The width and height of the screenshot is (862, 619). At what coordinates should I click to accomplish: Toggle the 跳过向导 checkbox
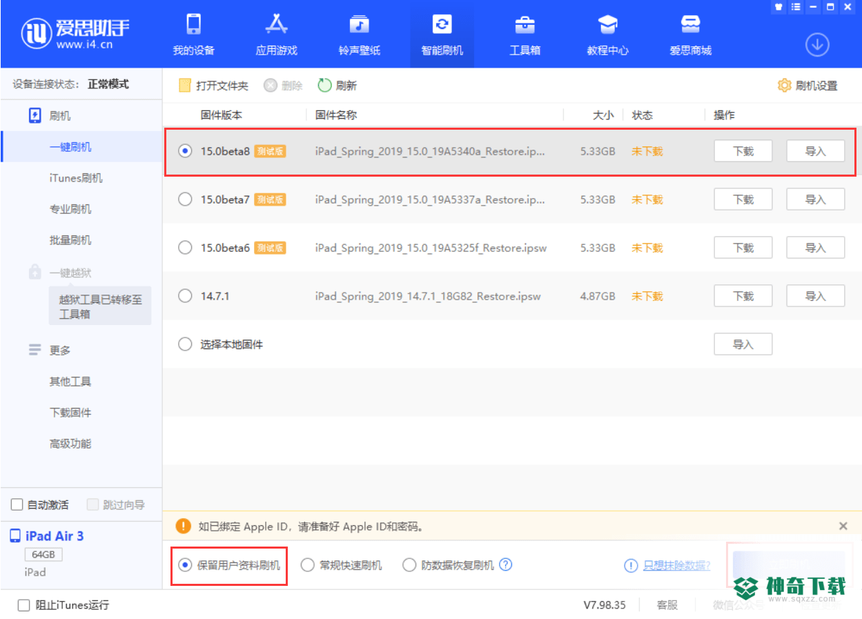pos(93,505)
